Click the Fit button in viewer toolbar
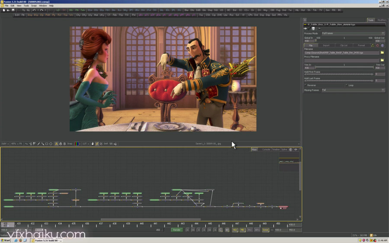 click(20, 144)
